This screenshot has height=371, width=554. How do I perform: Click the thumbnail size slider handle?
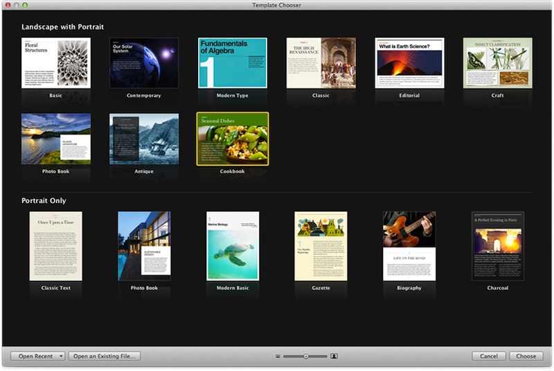305,356
